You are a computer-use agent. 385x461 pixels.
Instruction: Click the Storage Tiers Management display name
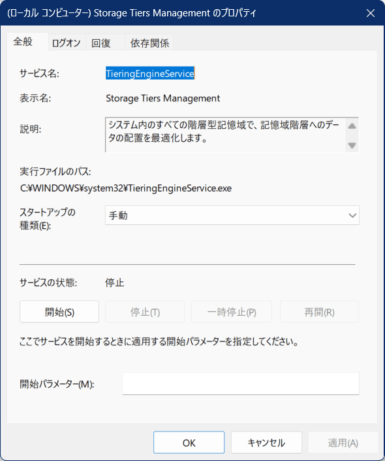tap(163, 98)
